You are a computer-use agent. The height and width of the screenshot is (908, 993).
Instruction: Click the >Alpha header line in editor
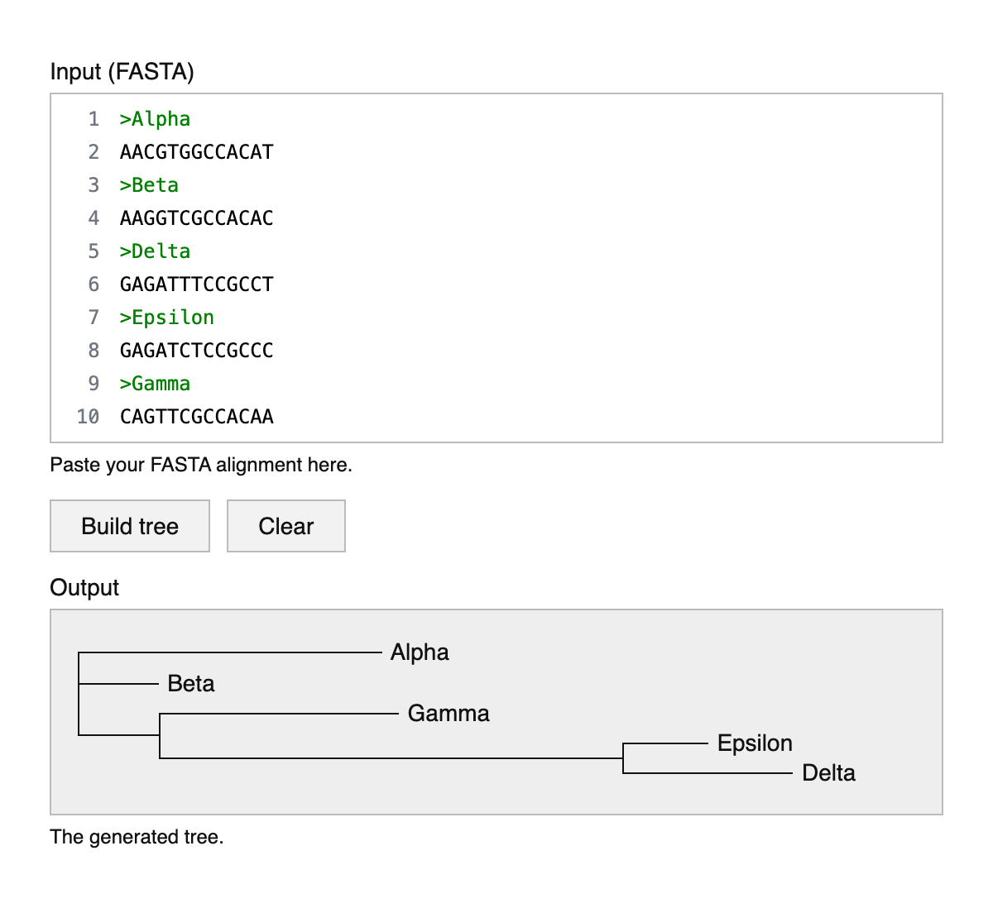[155, 119]
